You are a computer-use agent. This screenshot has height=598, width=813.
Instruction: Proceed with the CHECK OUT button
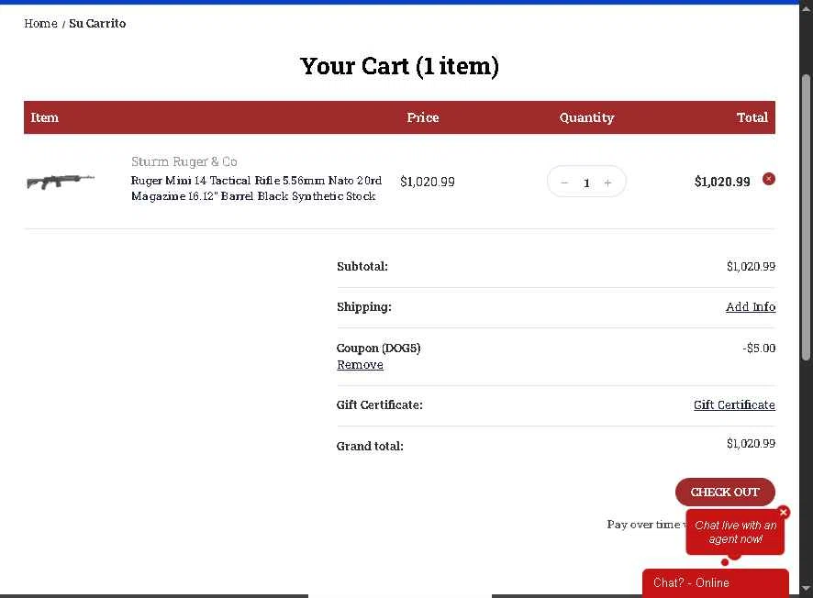(x=725, y=492)
